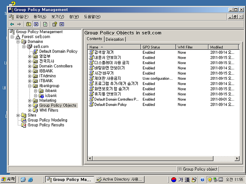The width and height of the screenshot is (246, 184).
Task: Collapse the Forest: se9.com node
Action: click(12, 37)
